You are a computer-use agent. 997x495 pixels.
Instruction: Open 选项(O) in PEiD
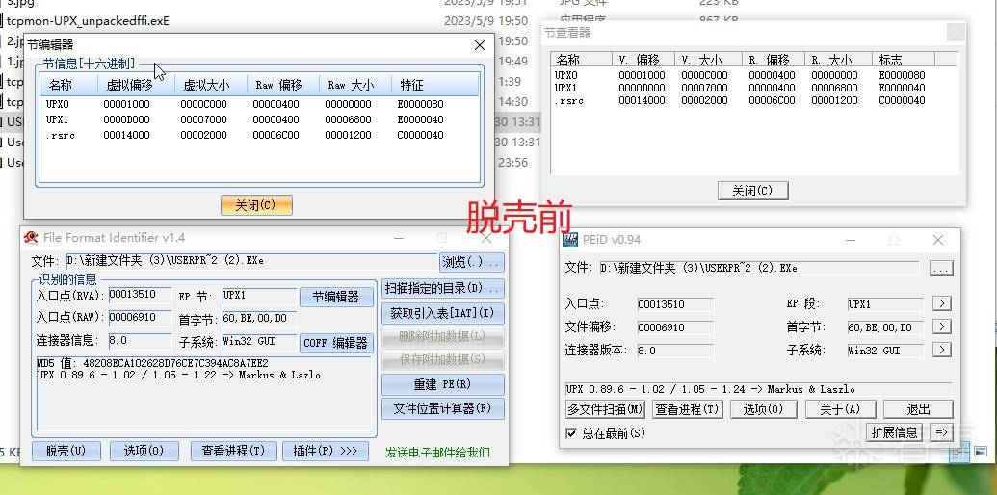pyautogui.click(x=764, y=409)
